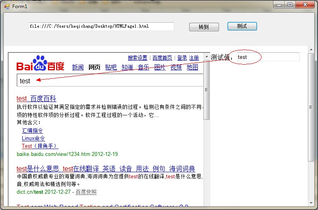Open the 百度首页 link
The width and height of the screenshot is (318, 210).
(162, 58)
